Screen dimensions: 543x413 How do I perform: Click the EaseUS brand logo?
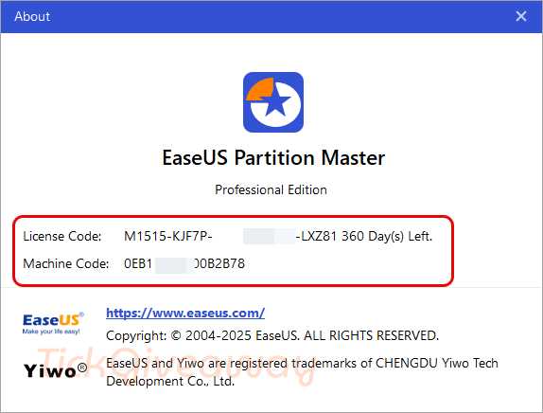tap(53, 323)
